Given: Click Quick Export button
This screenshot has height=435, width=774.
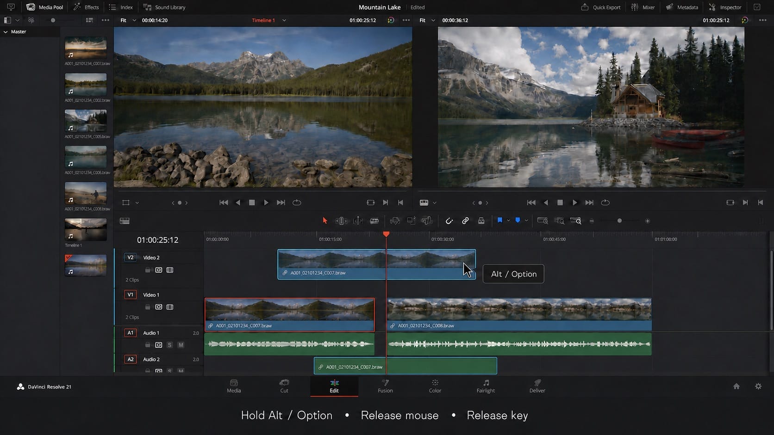Looking at the screenshot, I should pos(600,7).
